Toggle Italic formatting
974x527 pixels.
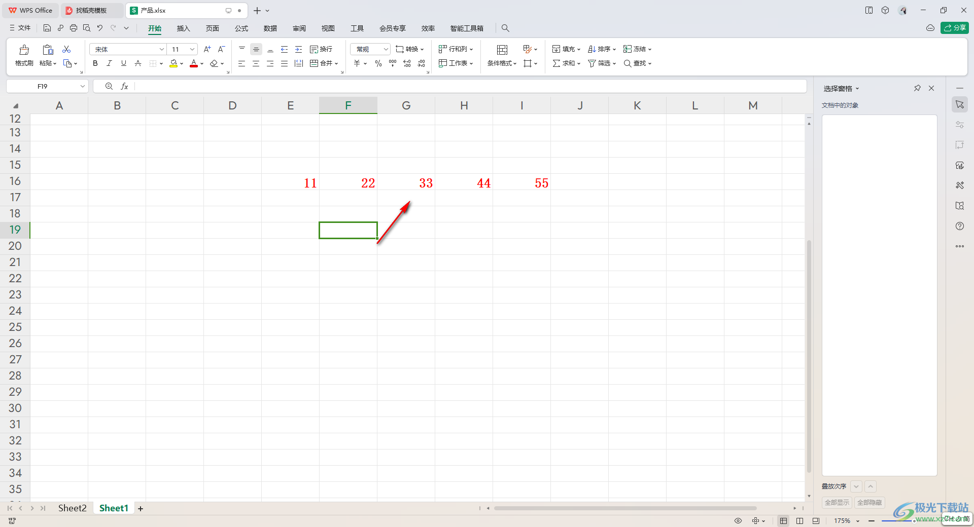[x=109, y=63]
